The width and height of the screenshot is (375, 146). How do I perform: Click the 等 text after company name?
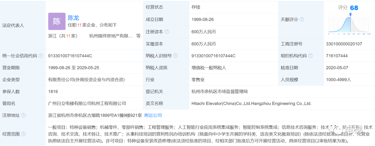click(x=139, y=36)
